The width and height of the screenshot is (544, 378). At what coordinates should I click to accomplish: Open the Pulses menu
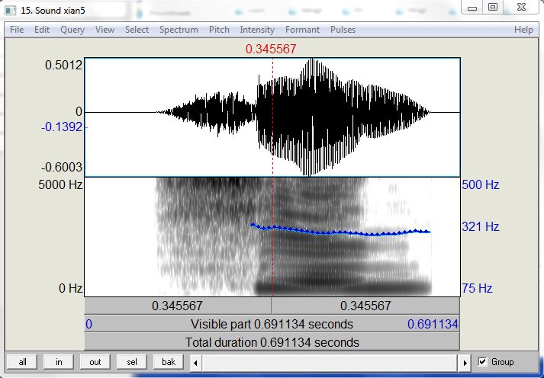[x=343, y=30]
